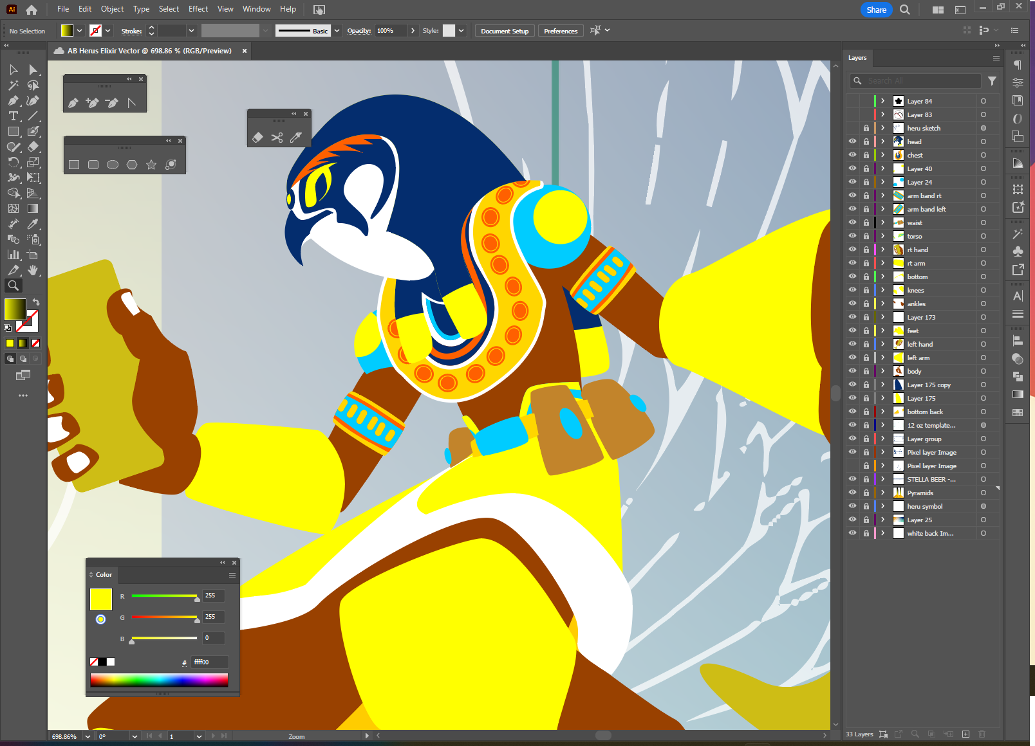This screenshot has width=1035, height=746.
Task: Choose the Line Segment tool
Action: (33, 116)
